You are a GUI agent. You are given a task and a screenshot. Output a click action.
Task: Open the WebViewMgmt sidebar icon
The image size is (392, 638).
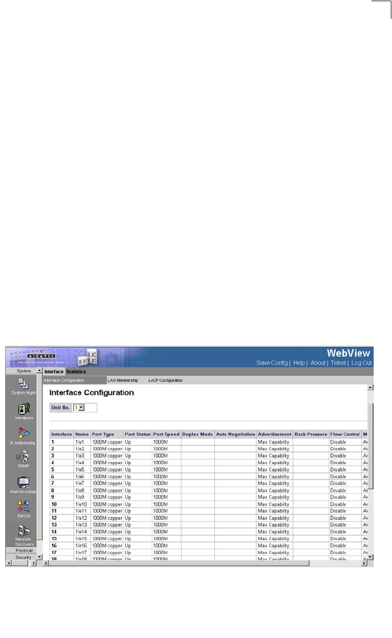[24, 482]
